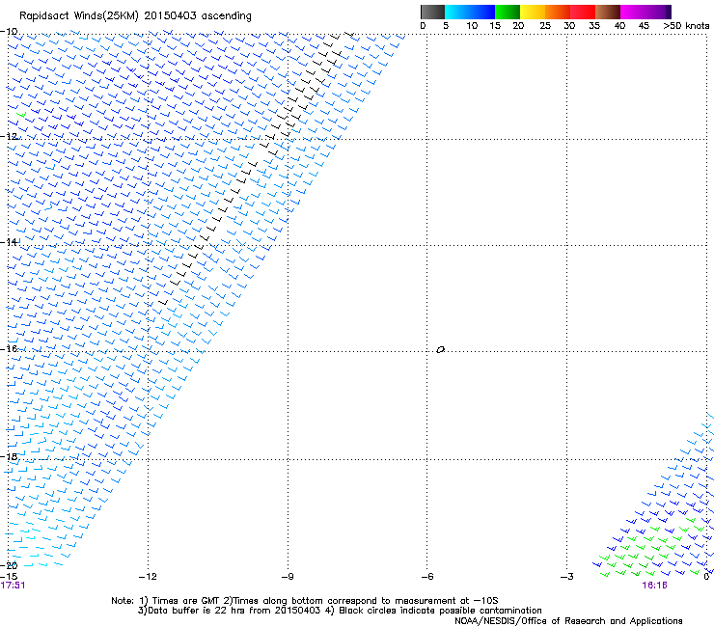
Task: Click the '>50 knots' legend label
Action: tap(686, 26)
